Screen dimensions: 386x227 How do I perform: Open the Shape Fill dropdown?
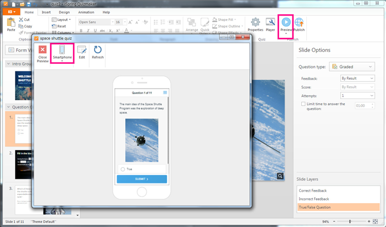point(224,19)
